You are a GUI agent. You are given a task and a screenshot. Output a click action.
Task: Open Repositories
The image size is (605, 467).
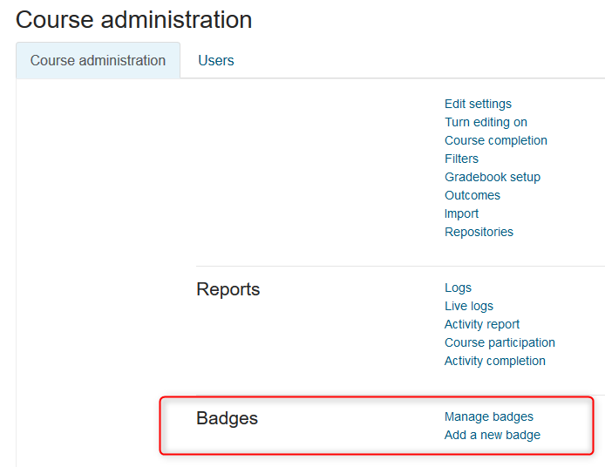click(479, 232)
